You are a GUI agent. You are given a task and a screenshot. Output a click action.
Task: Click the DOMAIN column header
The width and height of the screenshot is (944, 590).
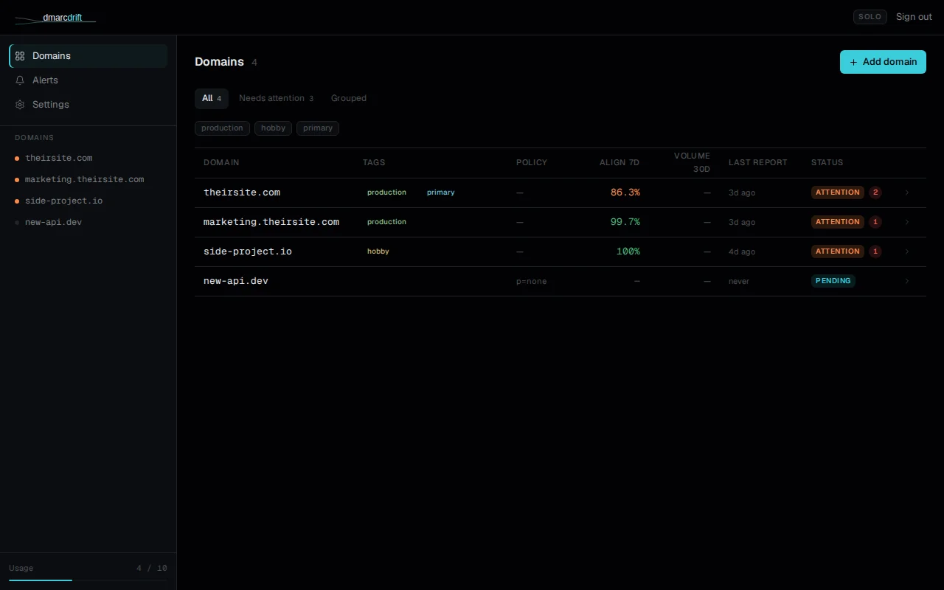(221, 162)
